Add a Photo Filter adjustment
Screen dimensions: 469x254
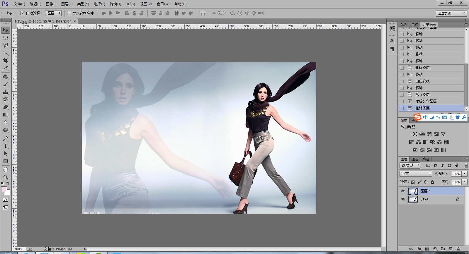pos(432,142)
